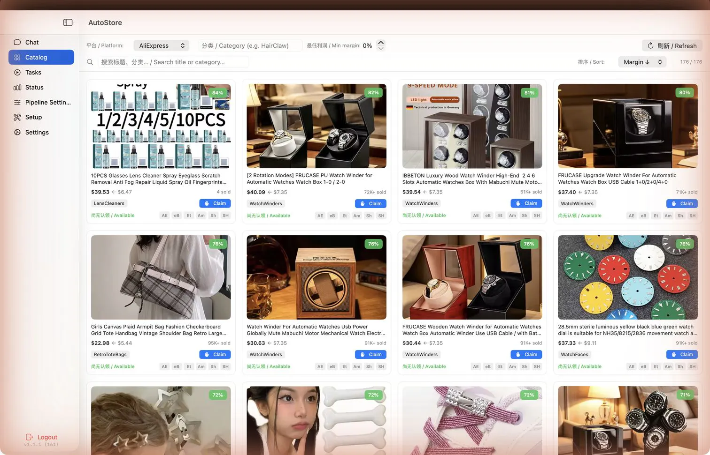The width and height of the screenshot is (710, 455).
Task: Click the 82% margin badge
Action: (373, 93)
